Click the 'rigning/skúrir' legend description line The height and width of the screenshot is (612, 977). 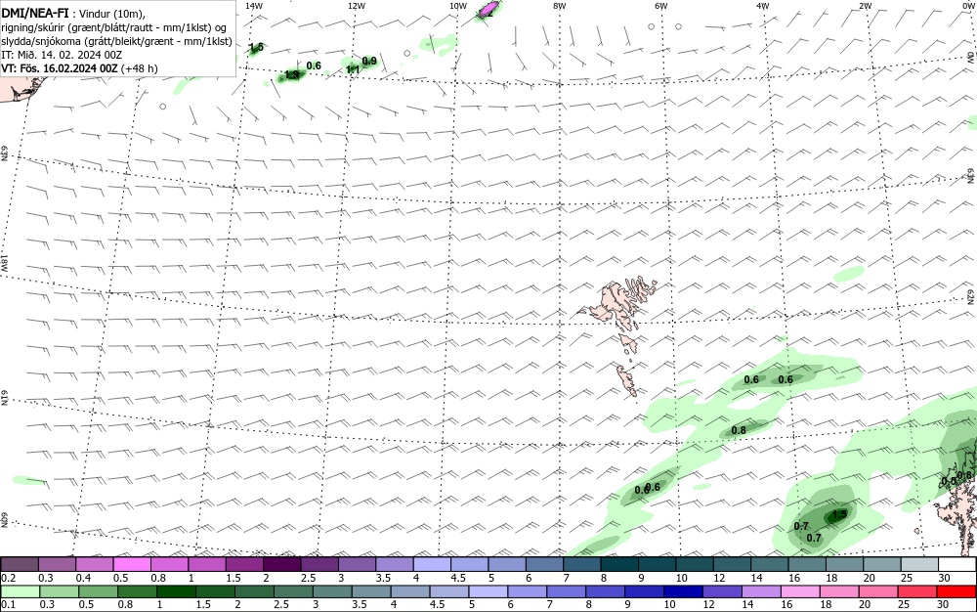coord(114,27)
